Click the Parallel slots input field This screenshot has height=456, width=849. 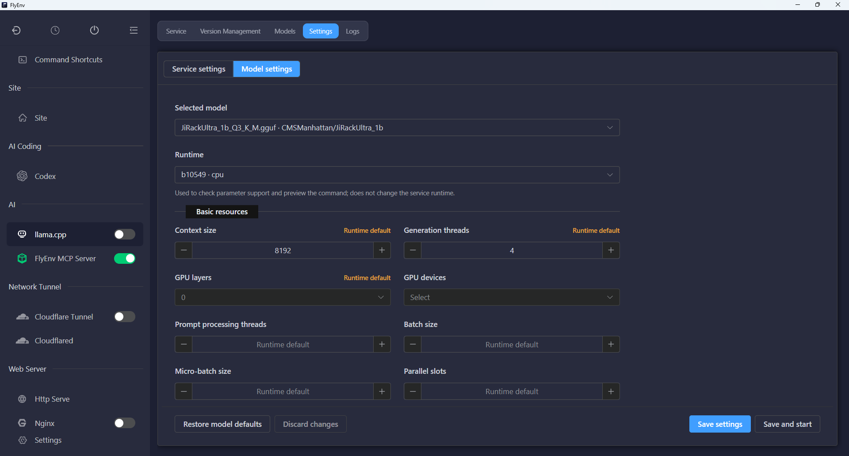point(512,391)
